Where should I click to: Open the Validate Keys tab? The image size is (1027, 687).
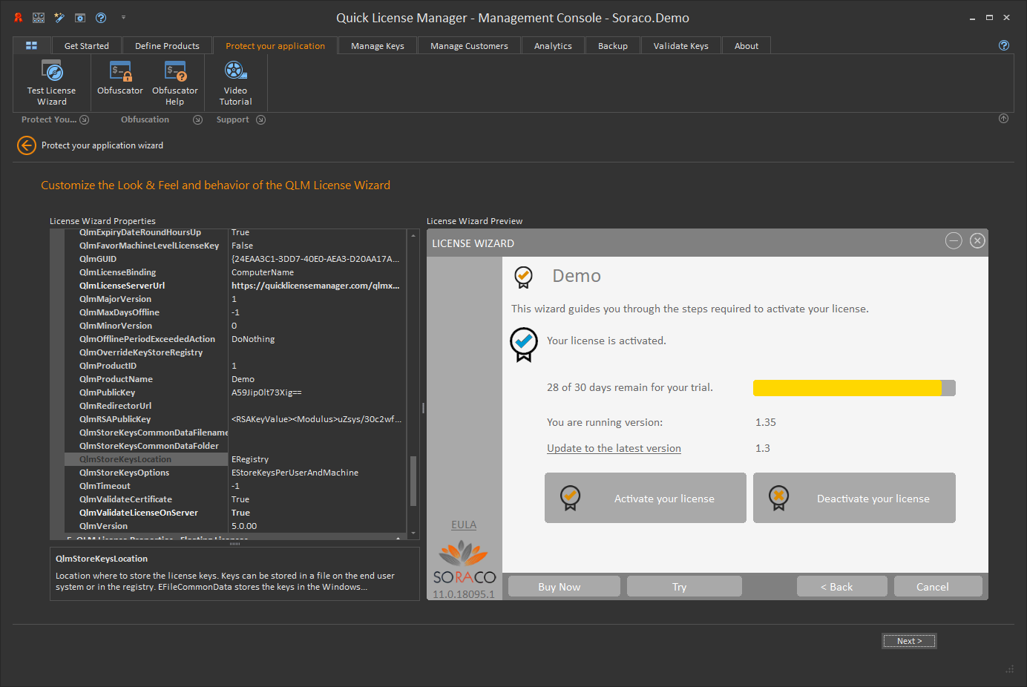(x=681, y=46)
